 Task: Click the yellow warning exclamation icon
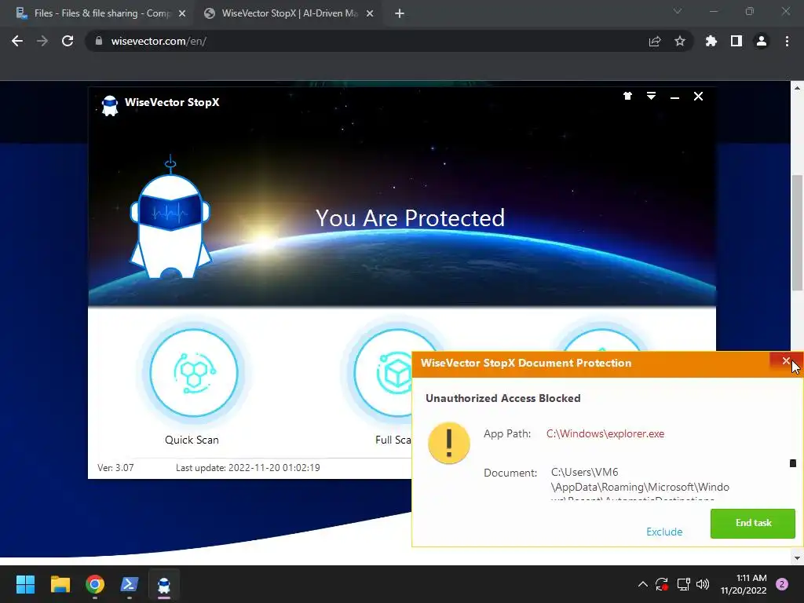pyautogui.click(x=448, y=443)
